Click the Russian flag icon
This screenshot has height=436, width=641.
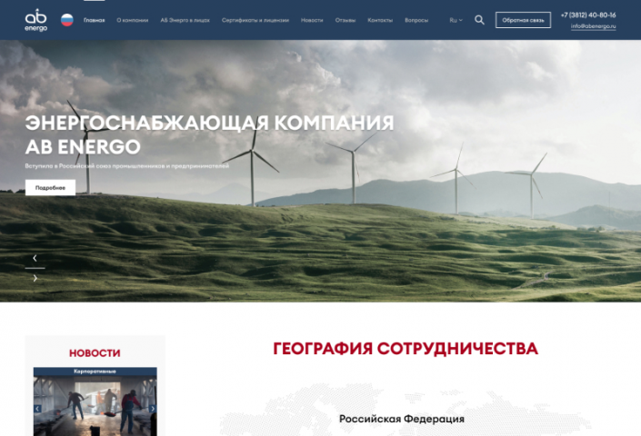click(67, 20)
